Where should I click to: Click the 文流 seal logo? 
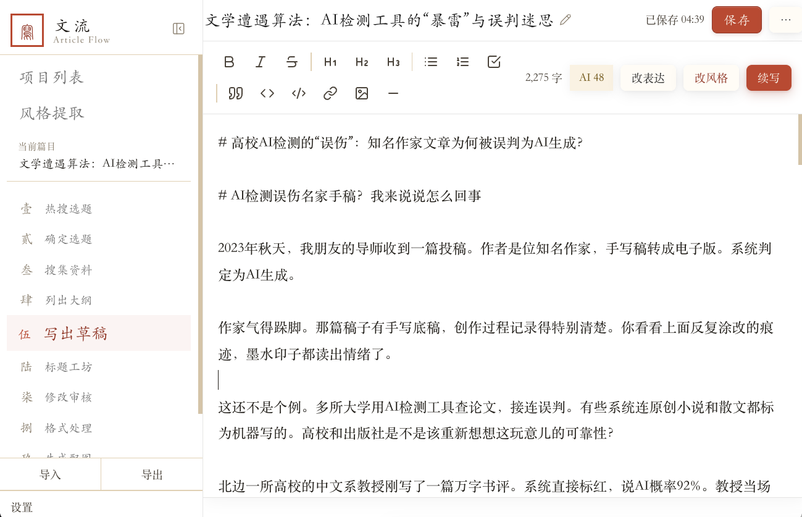27,30
